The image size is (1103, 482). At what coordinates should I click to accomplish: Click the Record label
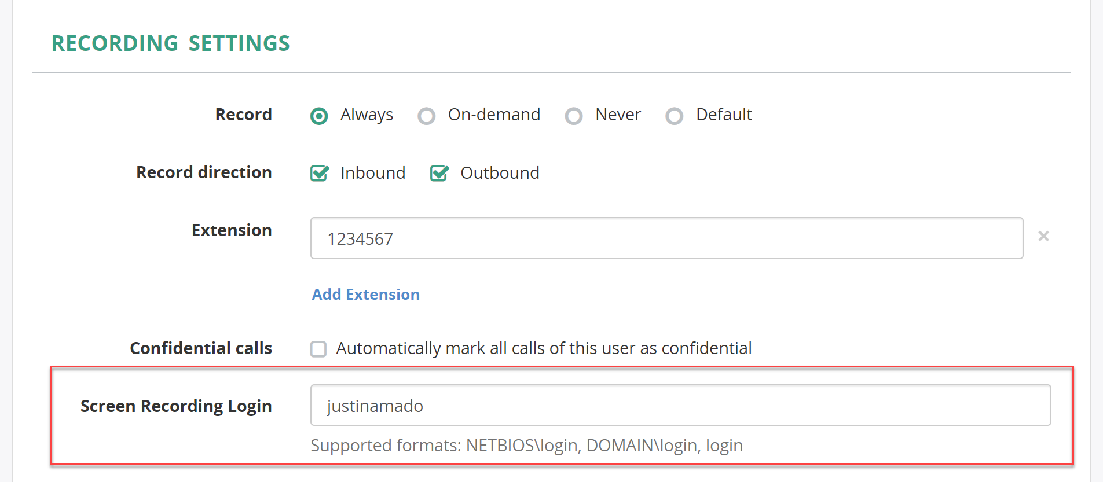click(244, 115)
